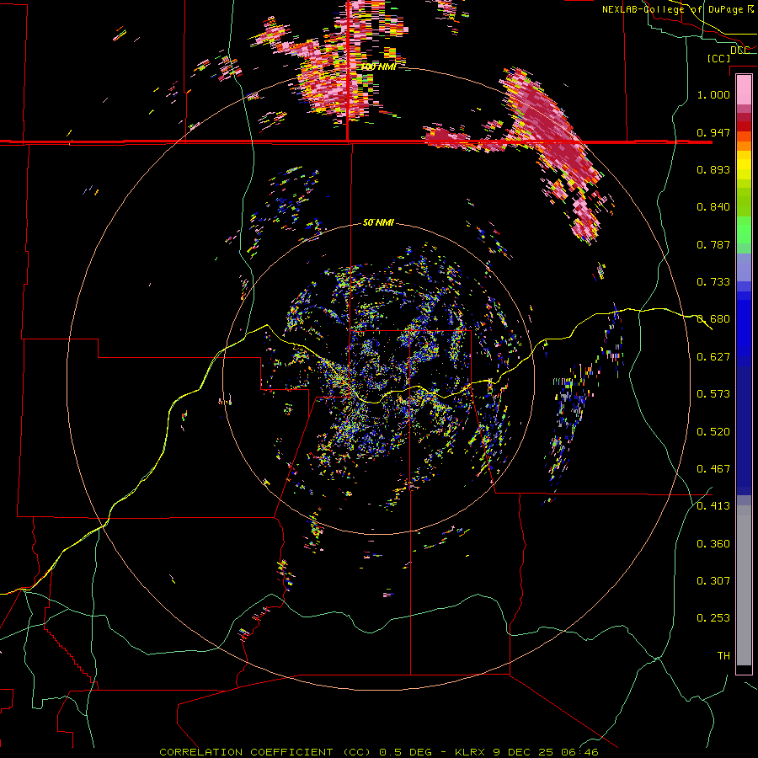The width and height of the screenshot is (758, 758).
Task: Click the [CC] legend unit label
Action: 719,58
